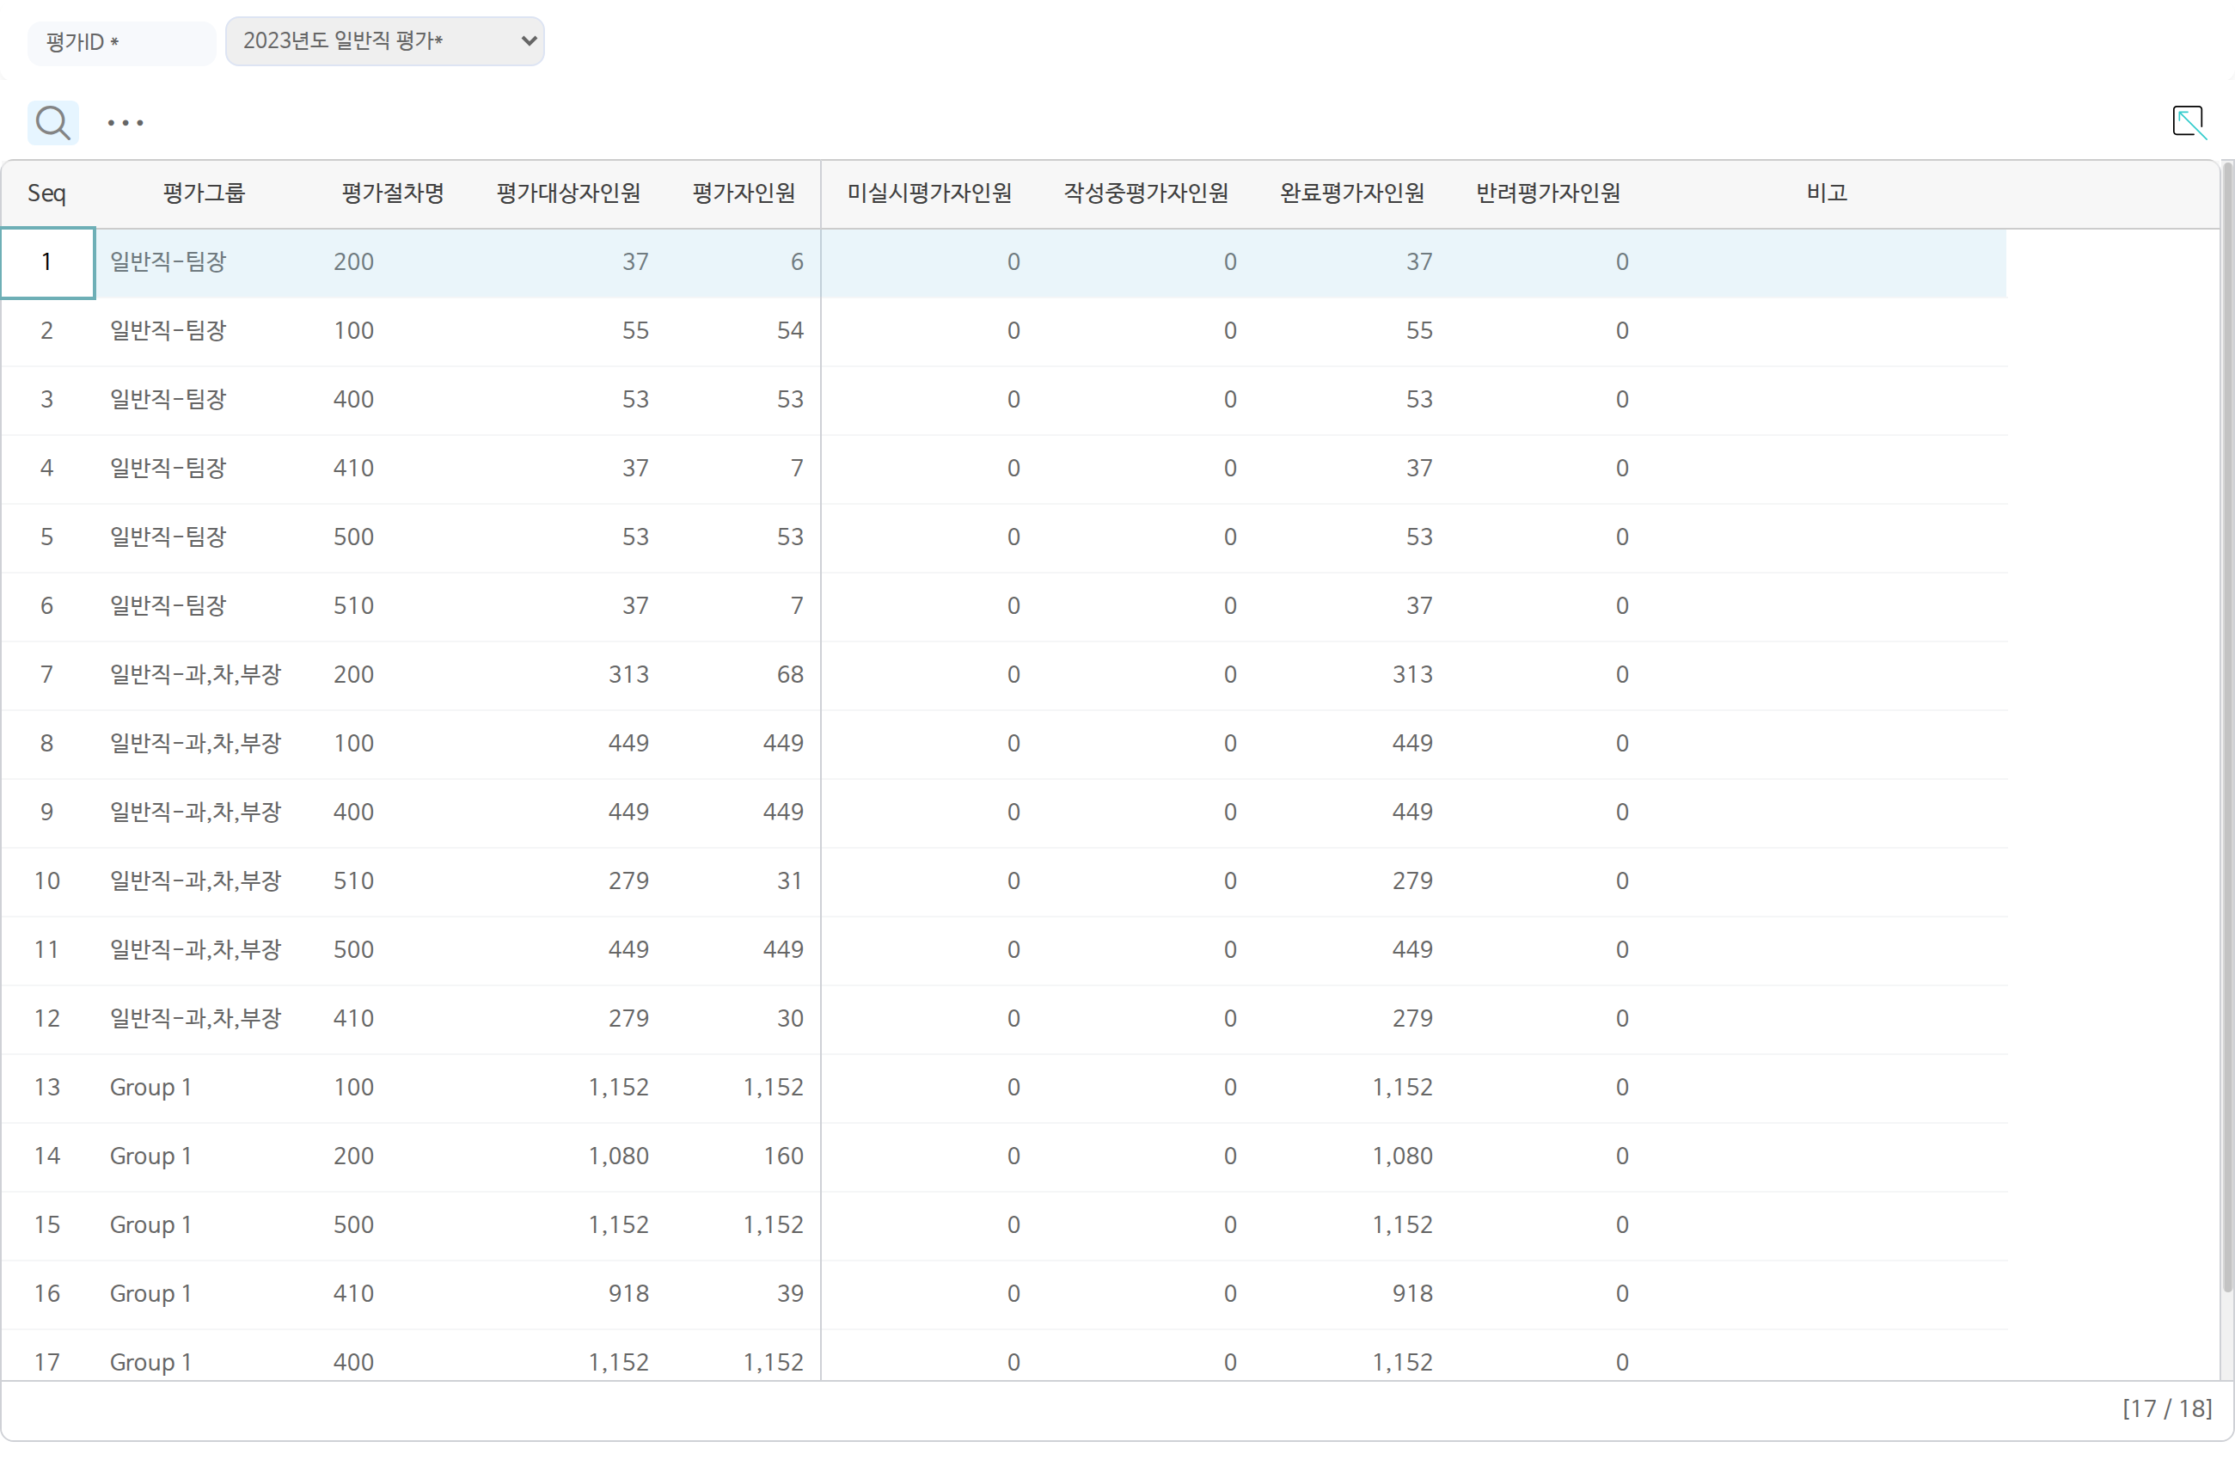Click the 평가자인원 column header

(744, 193)
